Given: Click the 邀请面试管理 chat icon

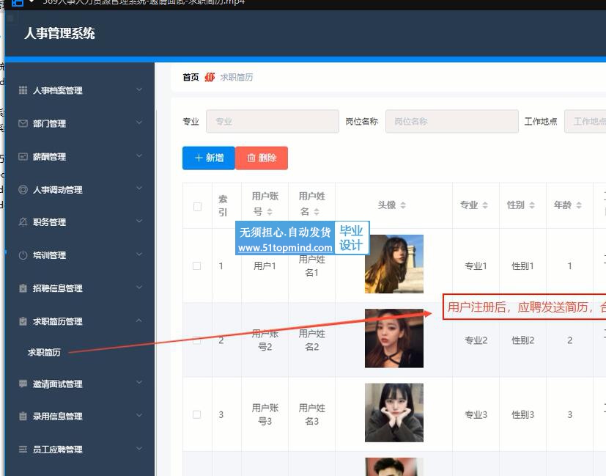Looking at the screenshot, I should tap(23, 384).
